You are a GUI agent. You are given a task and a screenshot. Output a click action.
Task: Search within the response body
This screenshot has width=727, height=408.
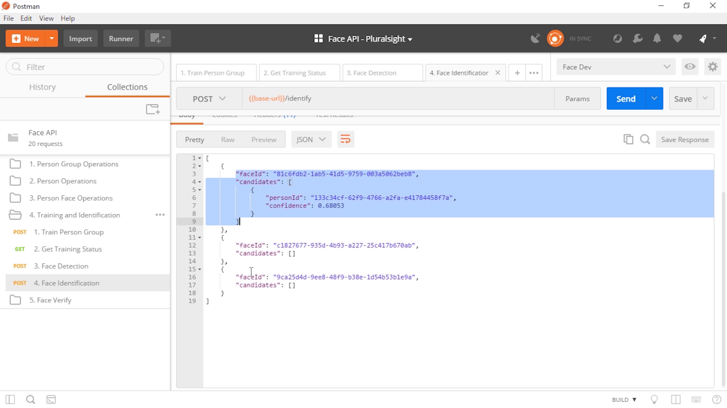click(645, 139)
